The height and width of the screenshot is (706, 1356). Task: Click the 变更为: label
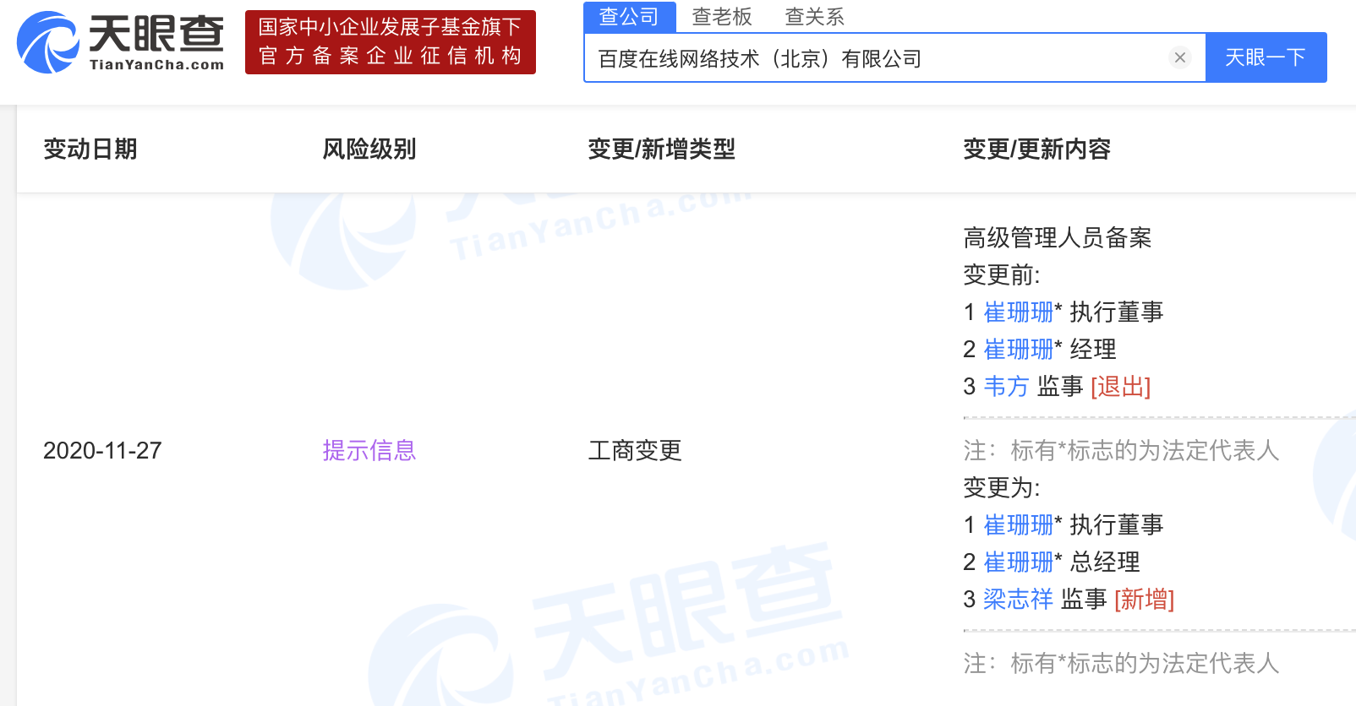coord(1002,488)
